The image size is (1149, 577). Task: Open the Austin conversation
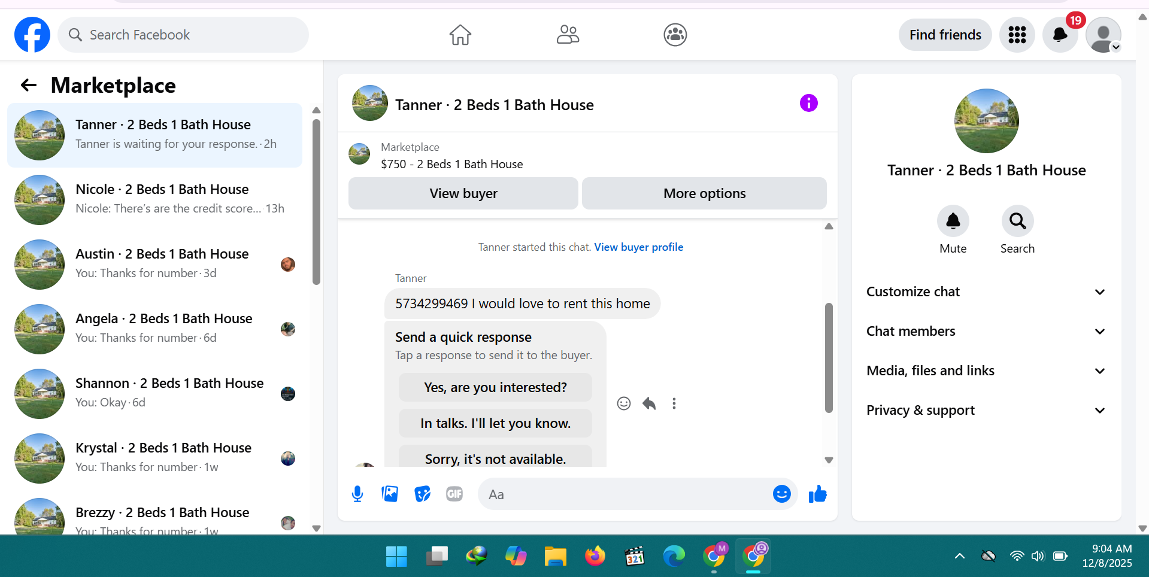154,265
